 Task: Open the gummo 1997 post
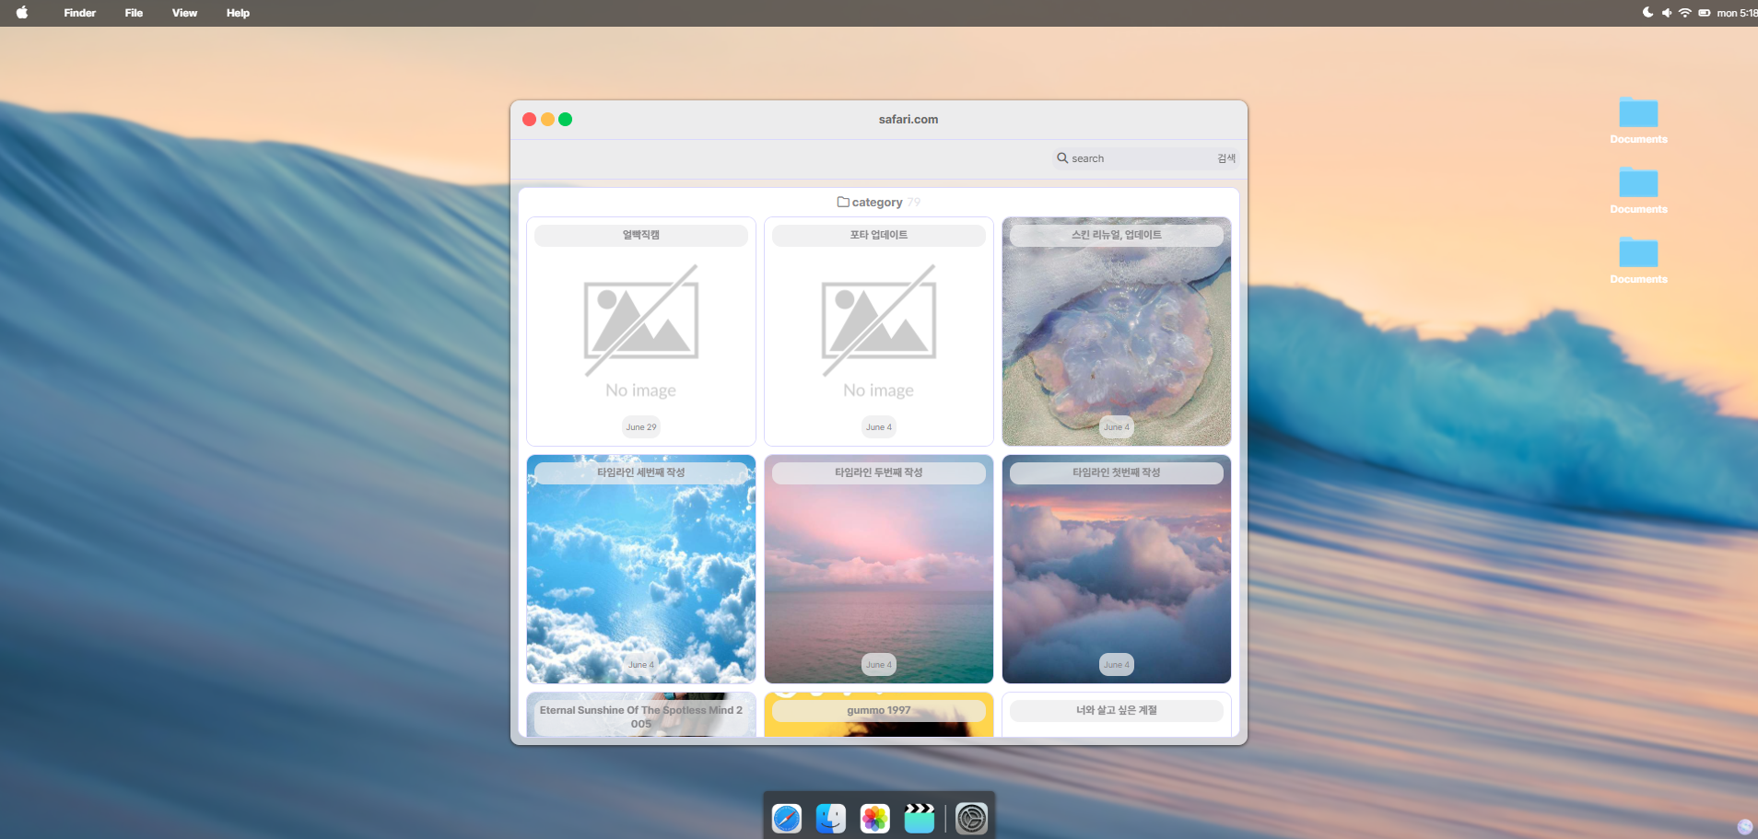coord(879,710)
